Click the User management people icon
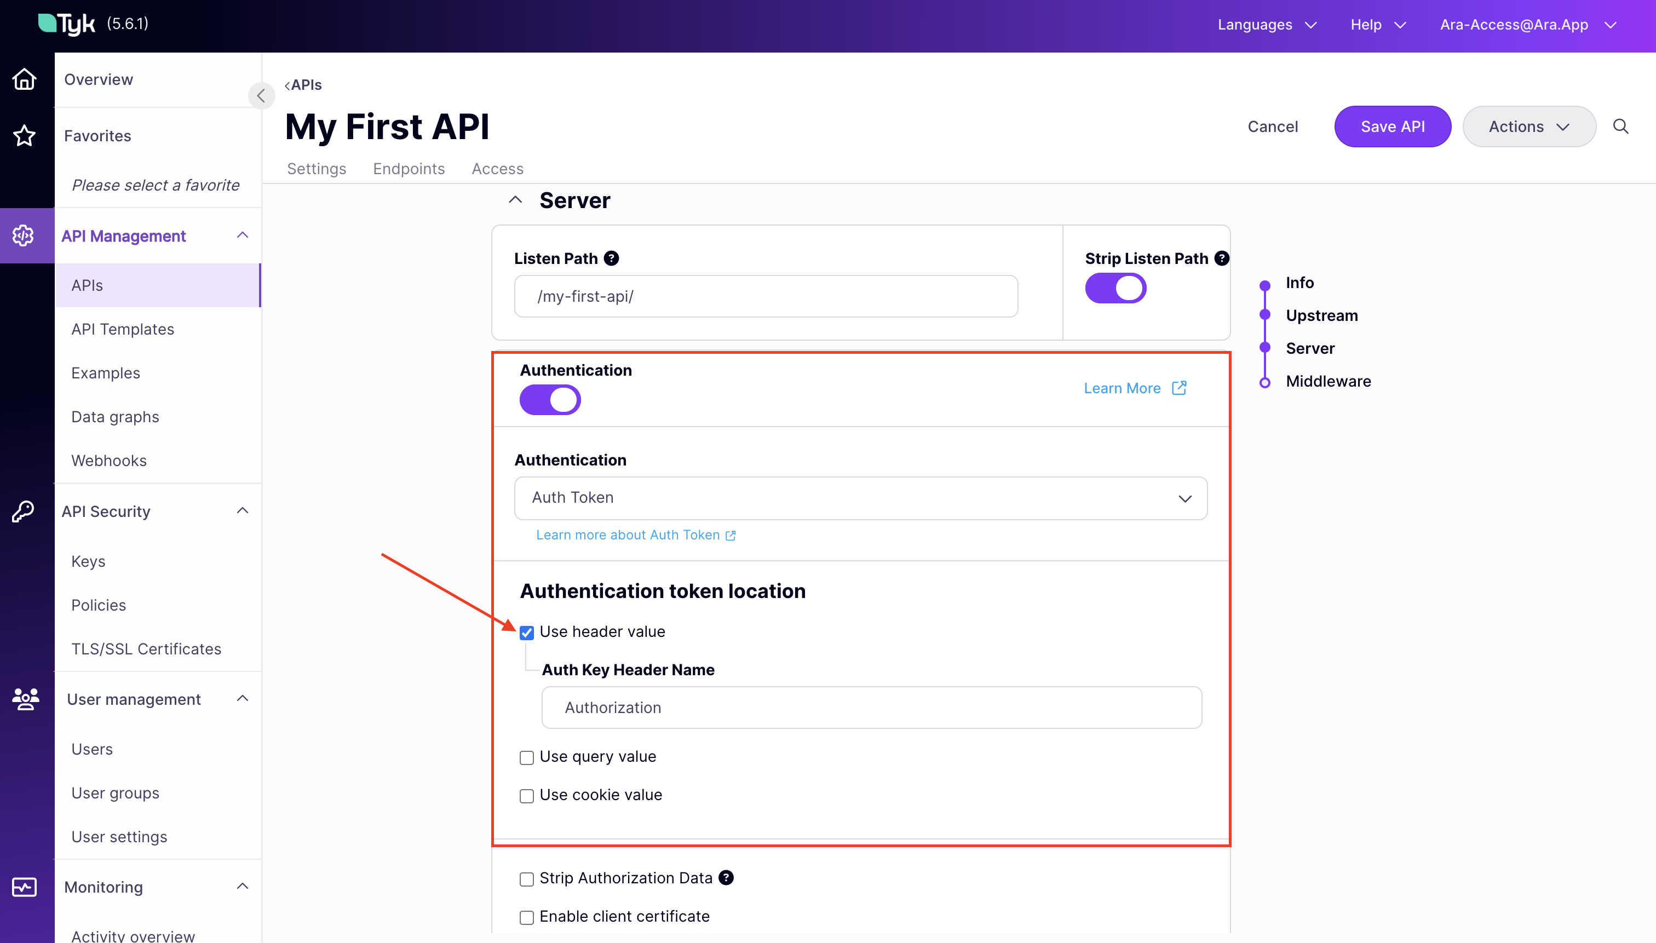1656x943 pixels. [24, 699]
